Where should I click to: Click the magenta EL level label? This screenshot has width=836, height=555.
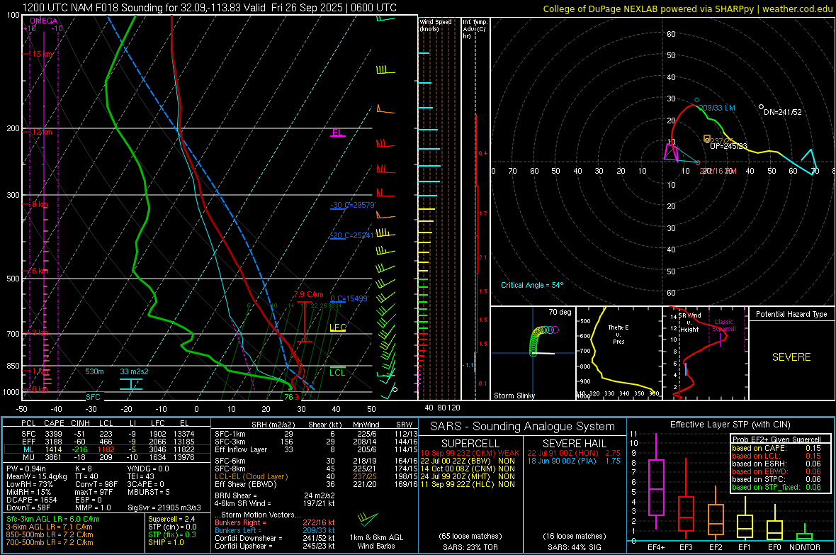[337, 133]
